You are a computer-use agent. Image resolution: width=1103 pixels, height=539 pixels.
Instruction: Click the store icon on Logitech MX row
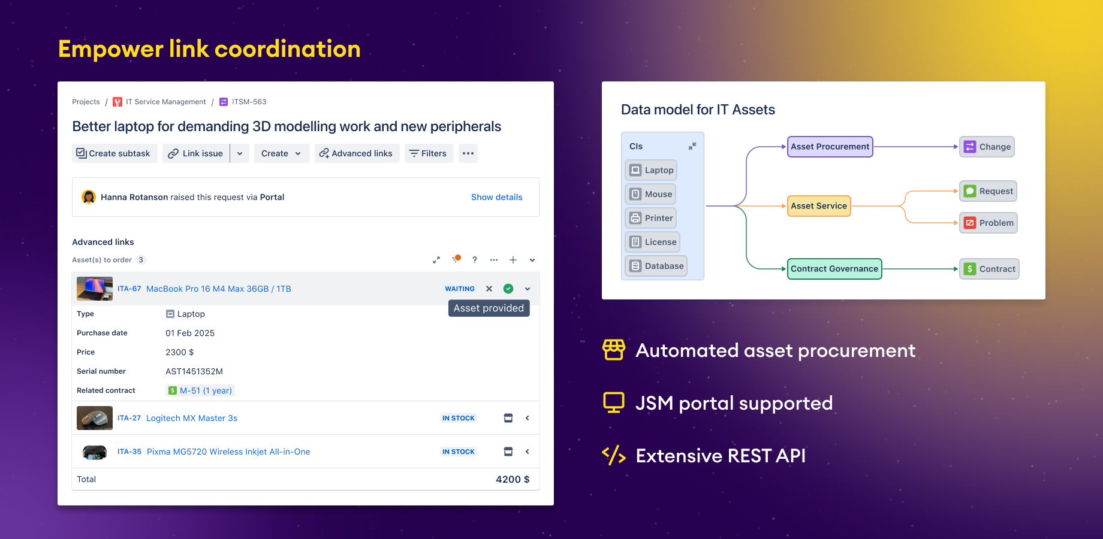point(508,418)
